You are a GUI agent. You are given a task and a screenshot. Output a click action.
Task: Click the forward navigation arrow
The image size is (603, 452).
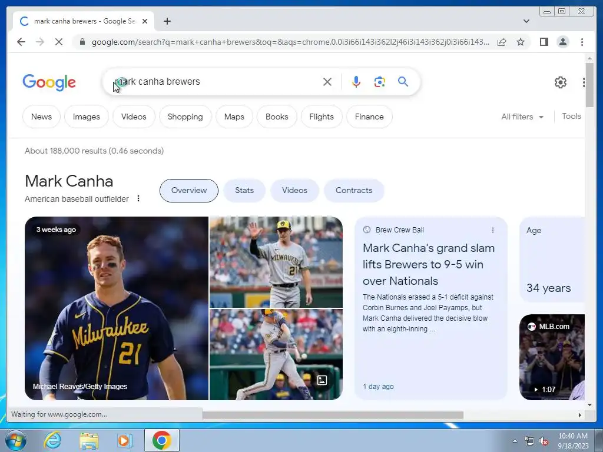[x=40, y=42]
